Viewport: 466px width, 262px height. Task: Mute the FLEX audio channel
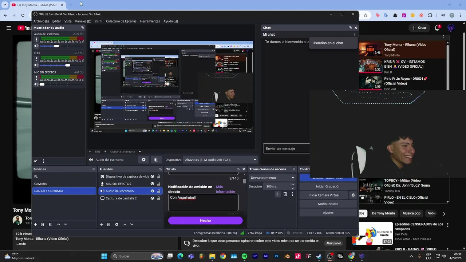pos(36,65)
